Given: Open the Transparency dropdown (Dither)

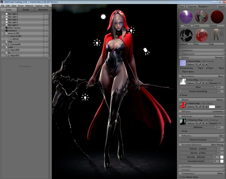Looking at the screenshot, I should [x=221, y=173].
